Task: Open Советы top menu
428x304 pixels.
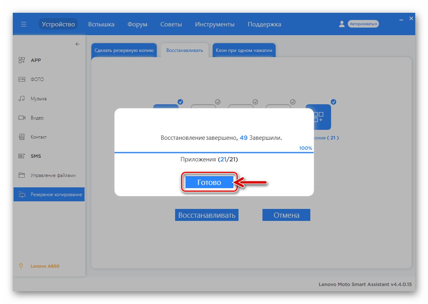Action: 171,24
